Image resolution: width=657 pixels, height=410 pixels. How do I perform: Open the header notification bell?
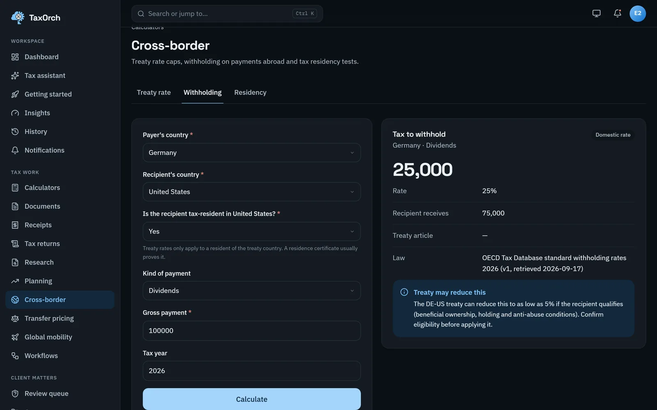(x=617, y=14)
